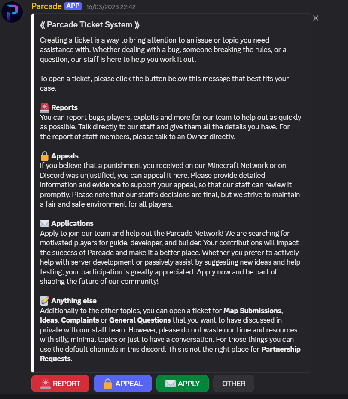Click the lock emoji beside Appeals heading

pyautogui.click(x=45, y=156)
